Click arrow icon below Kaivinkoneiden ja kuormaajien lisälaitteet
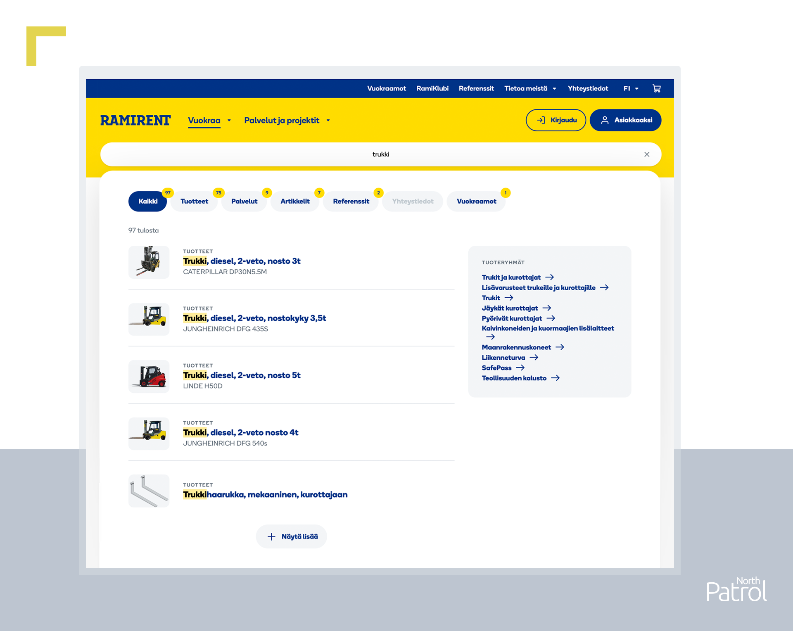 pos(490,337)
